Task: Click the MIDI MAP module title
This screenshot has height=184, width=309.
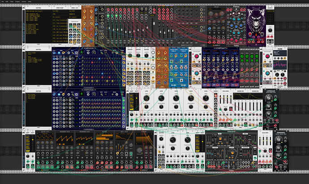Action: pos(60,8)
